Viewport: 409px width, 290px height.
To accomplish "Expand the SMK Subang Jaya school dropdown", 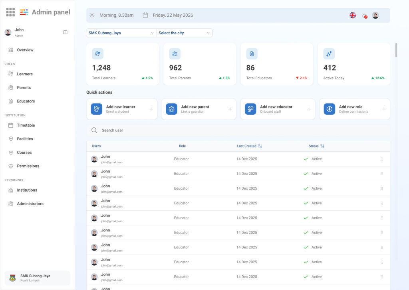I will (x=121, y=33).
